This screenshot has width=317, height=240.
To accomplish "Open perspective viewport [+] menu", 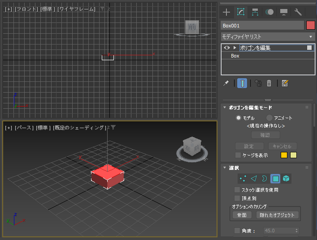I will pos(9,128).
